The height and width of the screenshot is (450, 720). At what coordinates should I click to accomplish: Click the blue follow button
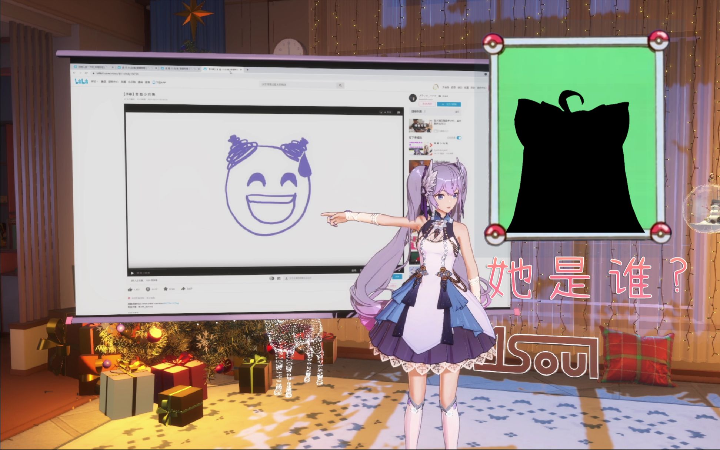click(x=449, y=104)
